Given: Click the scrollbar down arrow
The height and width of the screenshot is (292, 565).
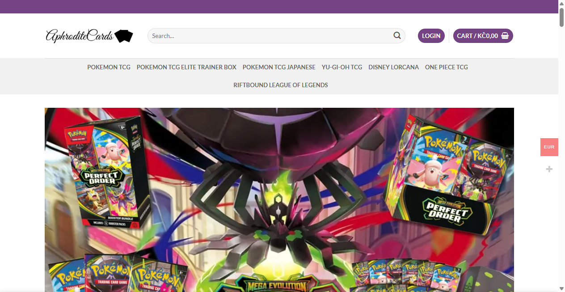Looking at the screenshot, I should 561,288.
